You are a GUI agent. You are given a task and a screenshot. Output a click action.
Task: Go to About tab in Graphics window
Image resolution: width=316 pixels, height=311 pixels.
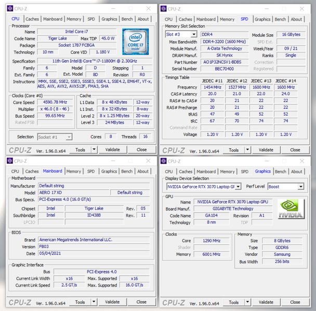296,172
